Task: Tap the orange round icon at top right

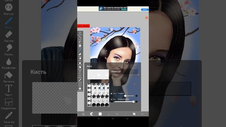Action: coord(147,18)
